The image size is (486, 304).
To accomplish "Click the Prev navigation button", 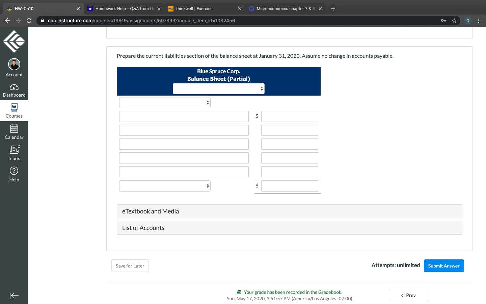I will coord(408,295).
